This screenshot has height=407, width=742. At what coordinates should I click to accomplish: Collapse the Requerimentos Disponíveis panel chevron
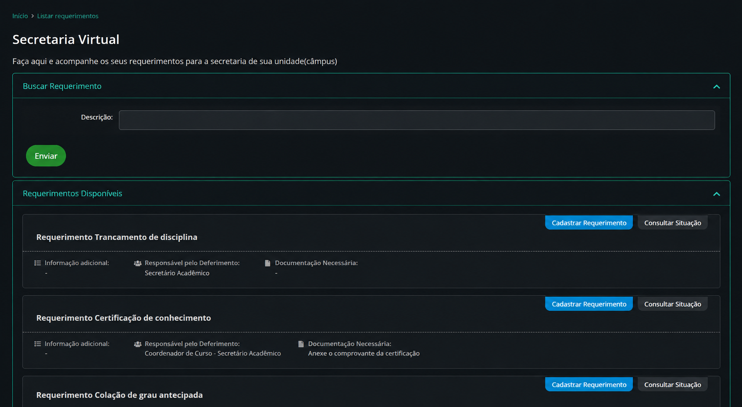[x=717, y=194]
